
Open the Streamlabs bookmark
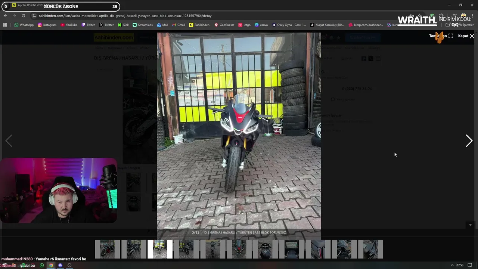[x=143, y=25]
